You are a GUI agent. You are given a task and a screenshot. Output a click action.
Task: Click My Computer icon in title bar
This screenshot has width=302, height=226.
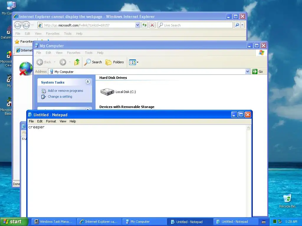37,46
